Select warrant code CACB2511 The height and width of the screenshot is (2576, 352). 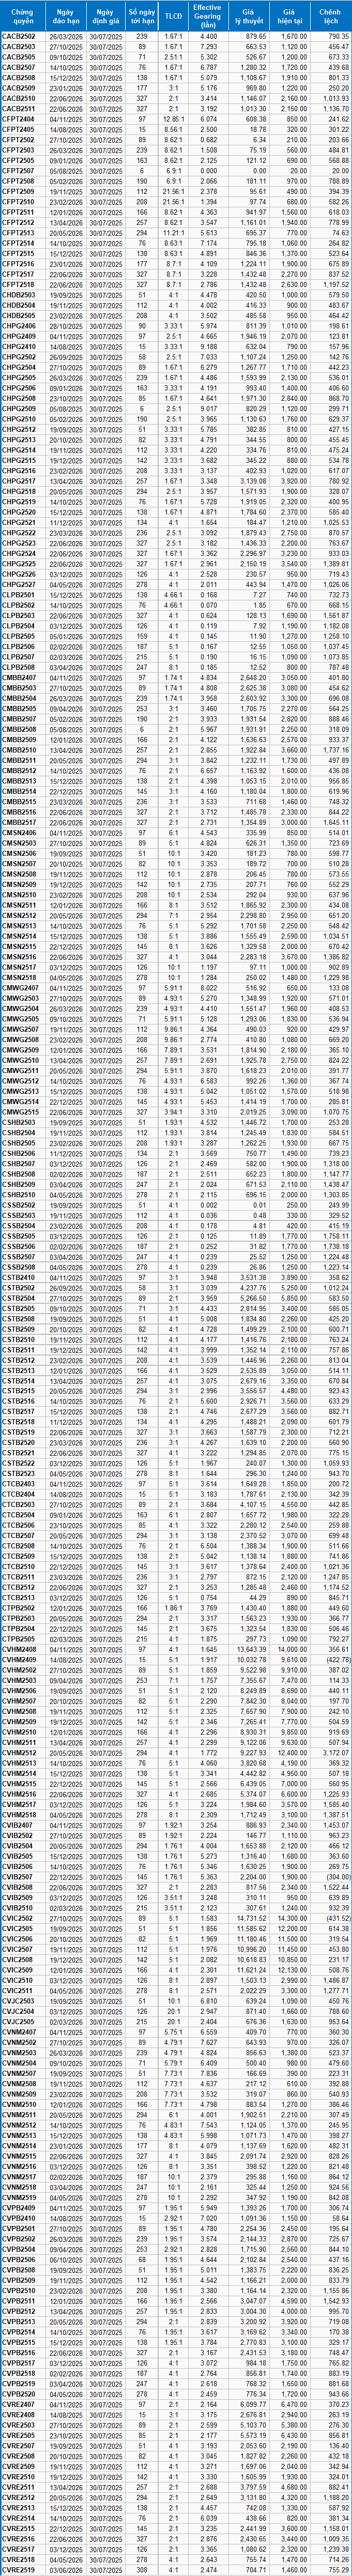(18, 108)
